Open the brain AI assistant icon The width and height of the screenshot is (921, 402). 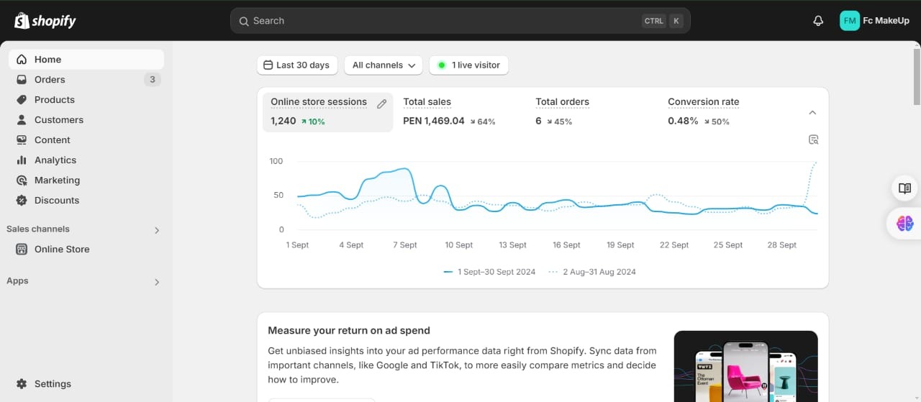[904, 224]
